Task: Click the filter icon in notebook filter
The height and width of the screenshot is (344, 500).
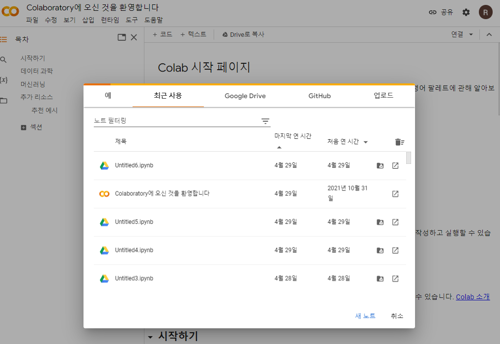Action: coord(265,121)
